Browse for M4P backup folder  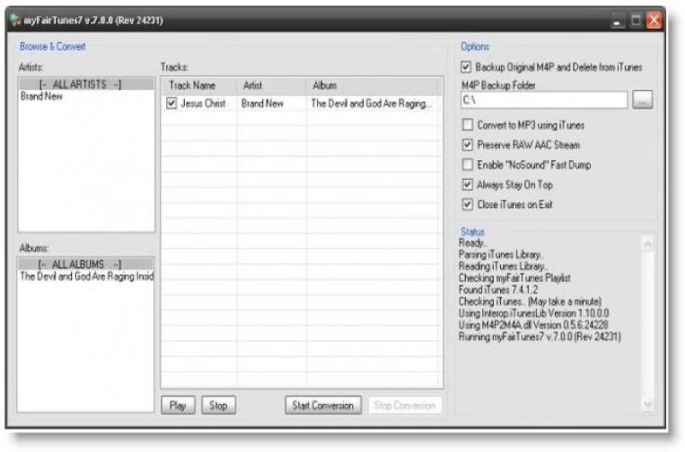[x=642, y=101]
